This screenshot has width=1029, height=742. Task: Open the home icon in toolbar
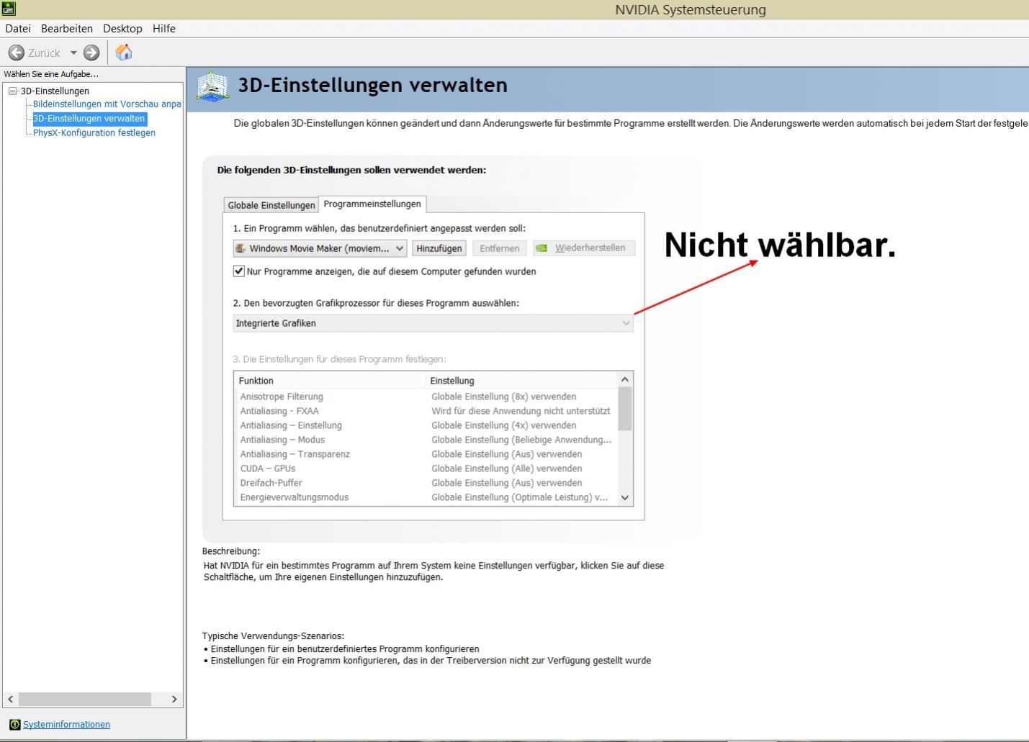124,53
